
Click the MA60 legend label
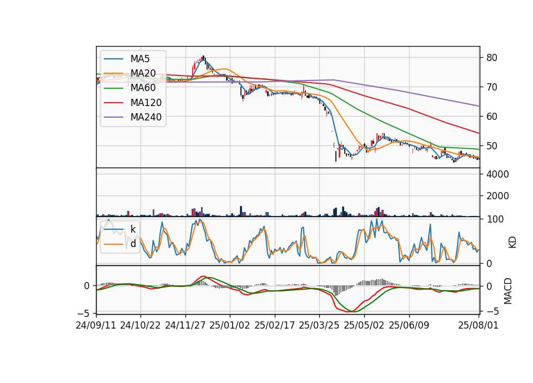coord(143,88)
